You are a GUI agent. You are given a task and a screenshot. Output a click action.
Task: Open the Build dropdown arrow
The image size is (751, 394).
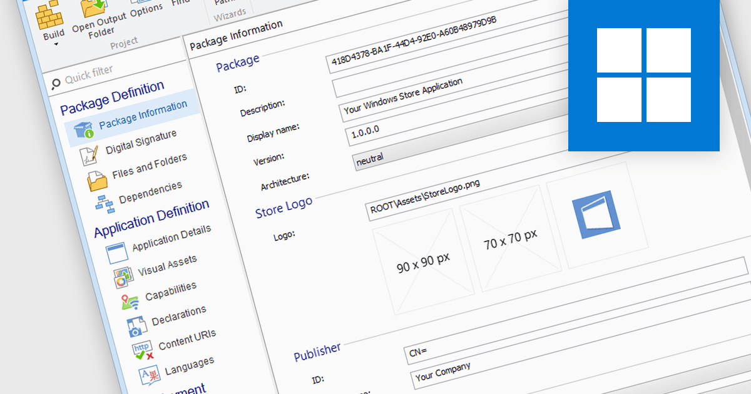57,44
